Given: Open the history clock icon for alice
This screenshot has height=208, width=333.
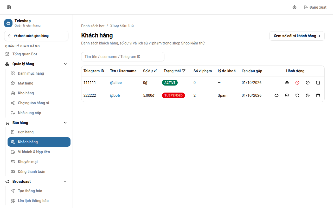Looking at the screenshot, I should pyautogui.click(x=308, y=83).
